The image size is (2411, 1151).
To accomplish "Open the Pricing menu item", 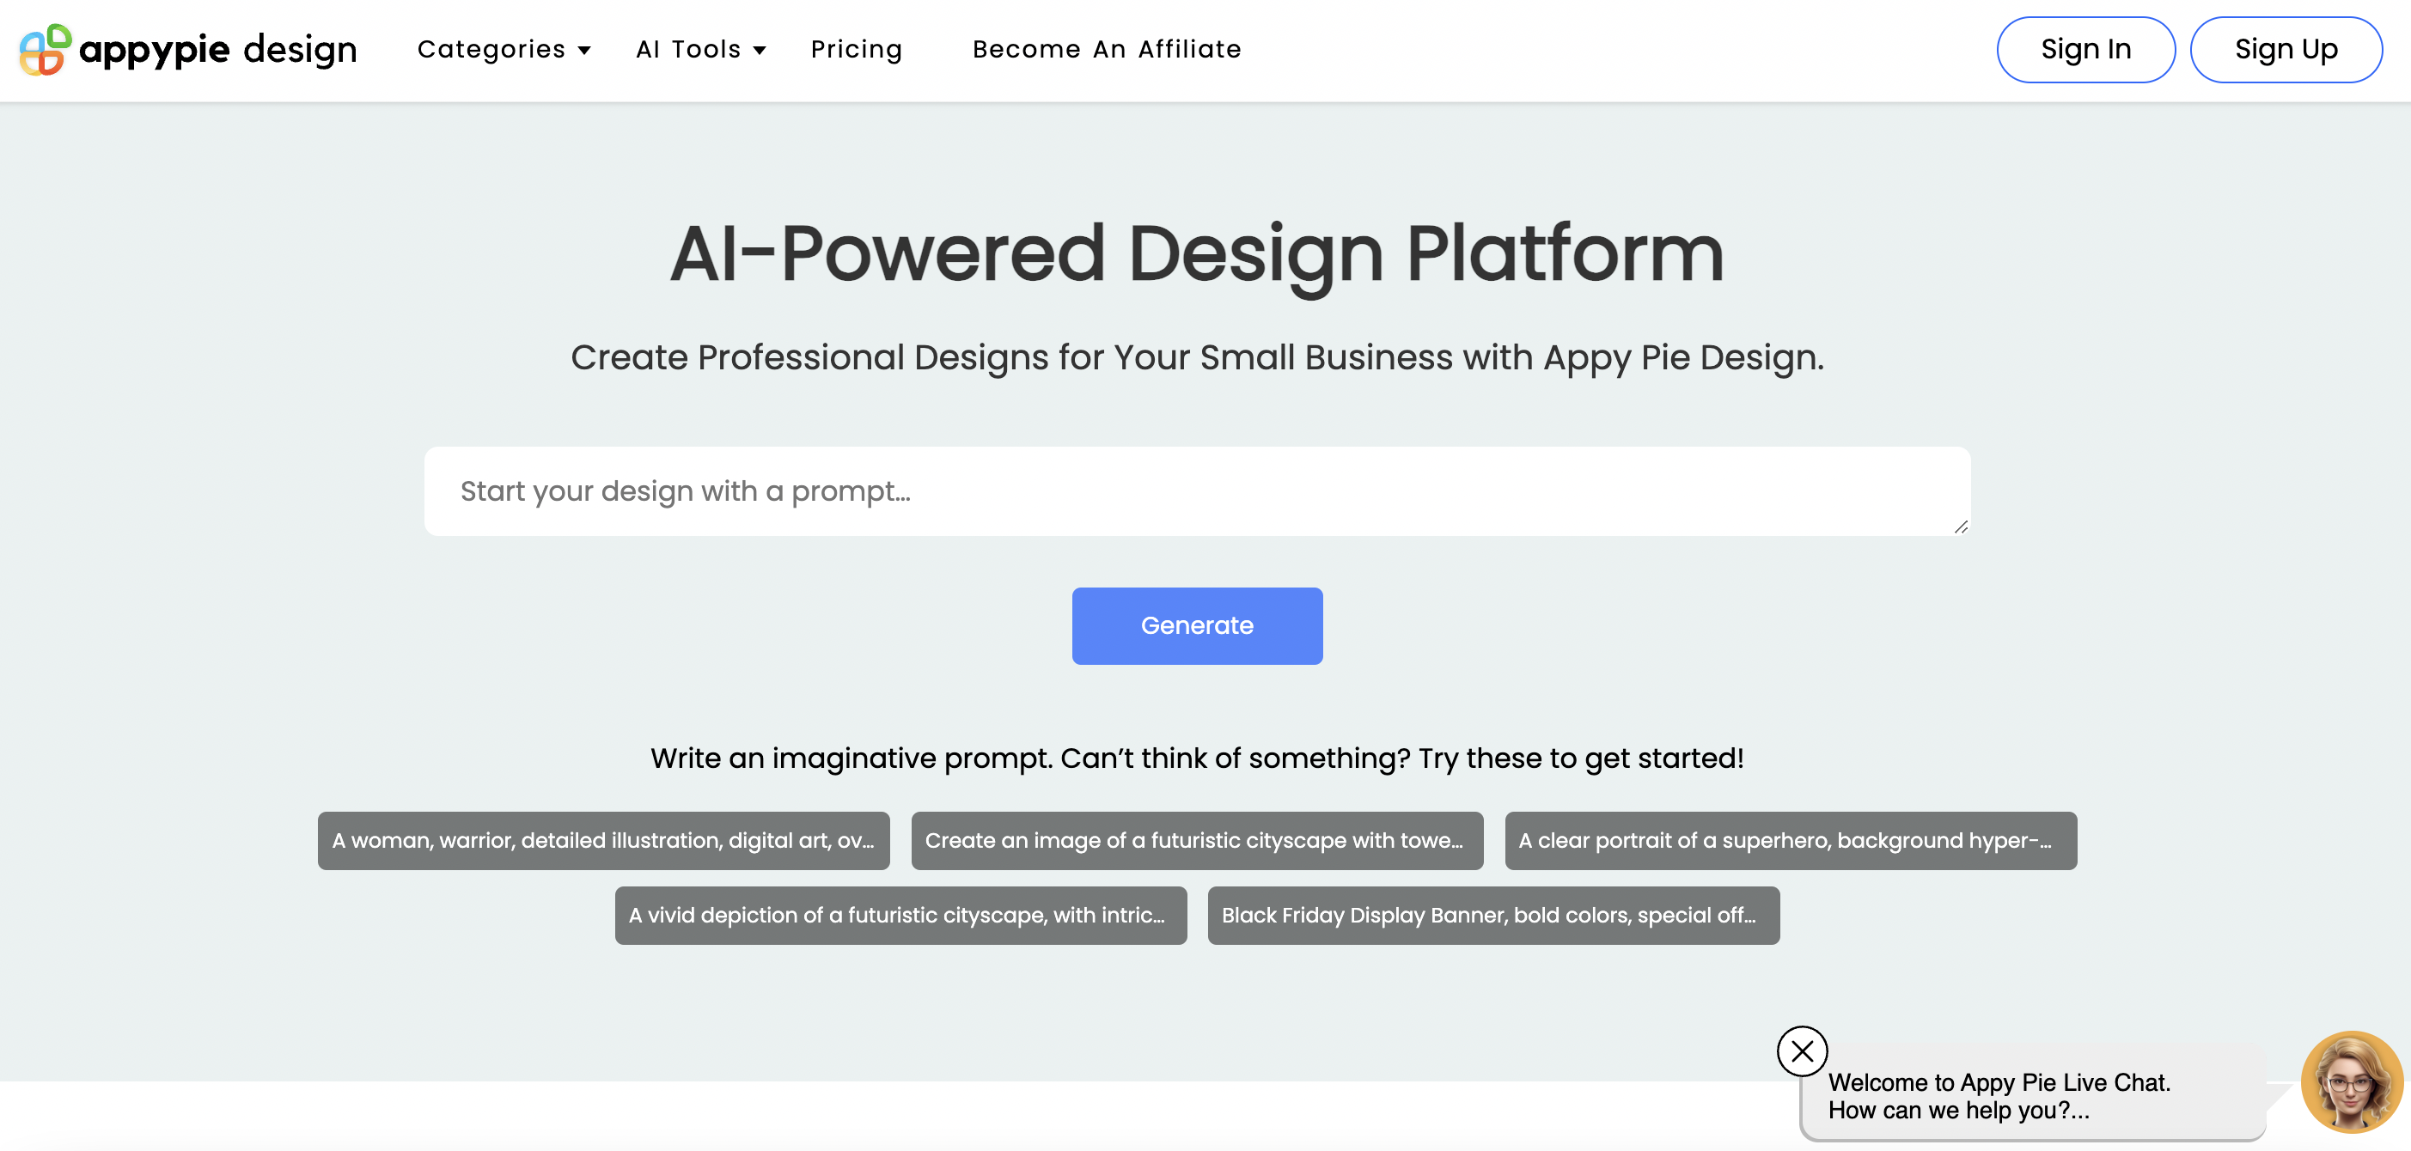I will pyautogui.click(x=856, y=50).
